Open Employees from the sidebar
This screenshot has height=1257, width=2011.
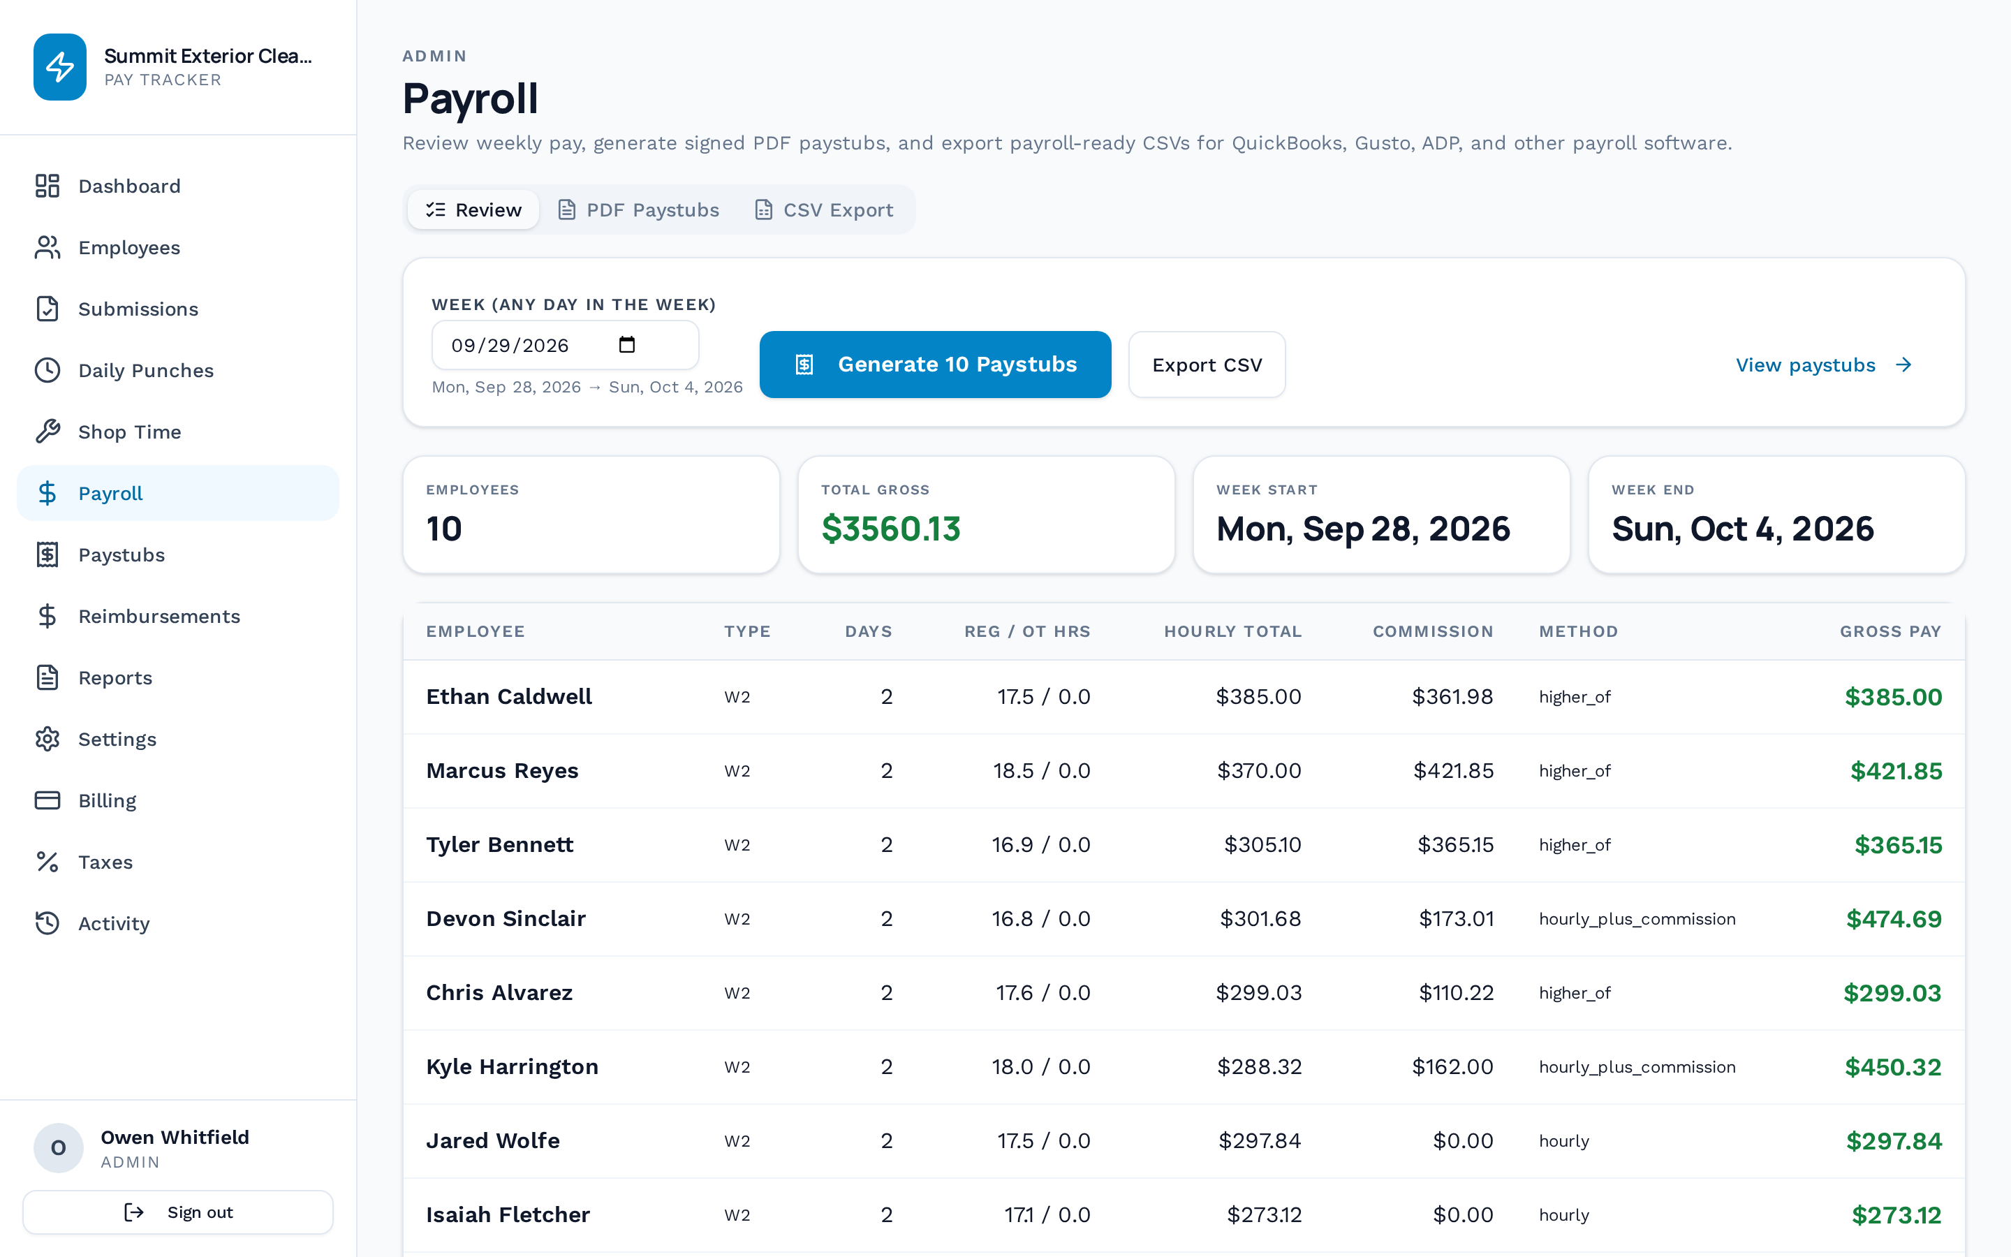coord(178,247)
